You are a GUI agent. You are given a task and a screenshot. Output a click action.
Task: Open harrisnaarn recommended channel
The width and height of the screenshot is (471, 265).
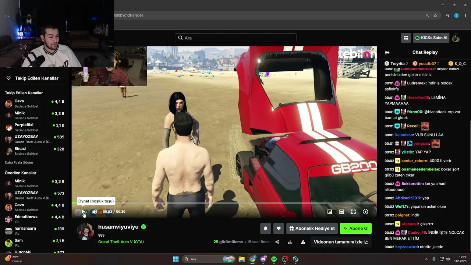35,231
